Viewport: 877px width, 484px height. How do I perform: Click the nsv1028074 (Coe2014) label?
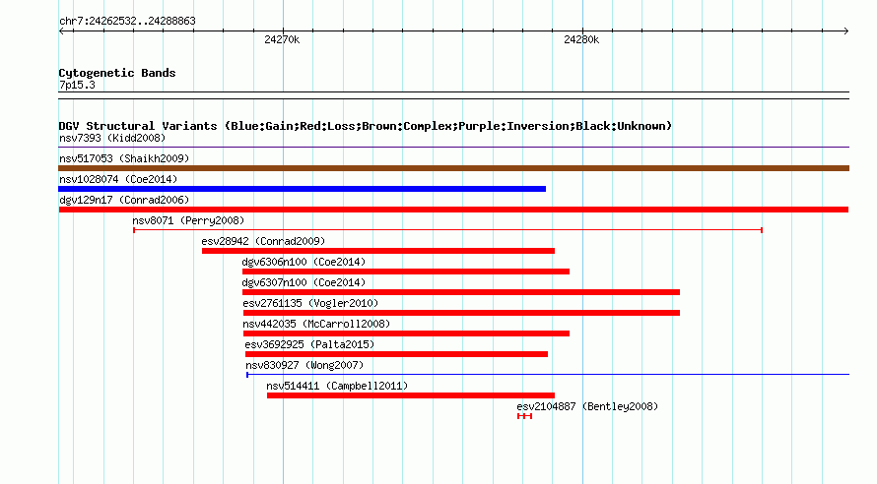tap(118, 179)
